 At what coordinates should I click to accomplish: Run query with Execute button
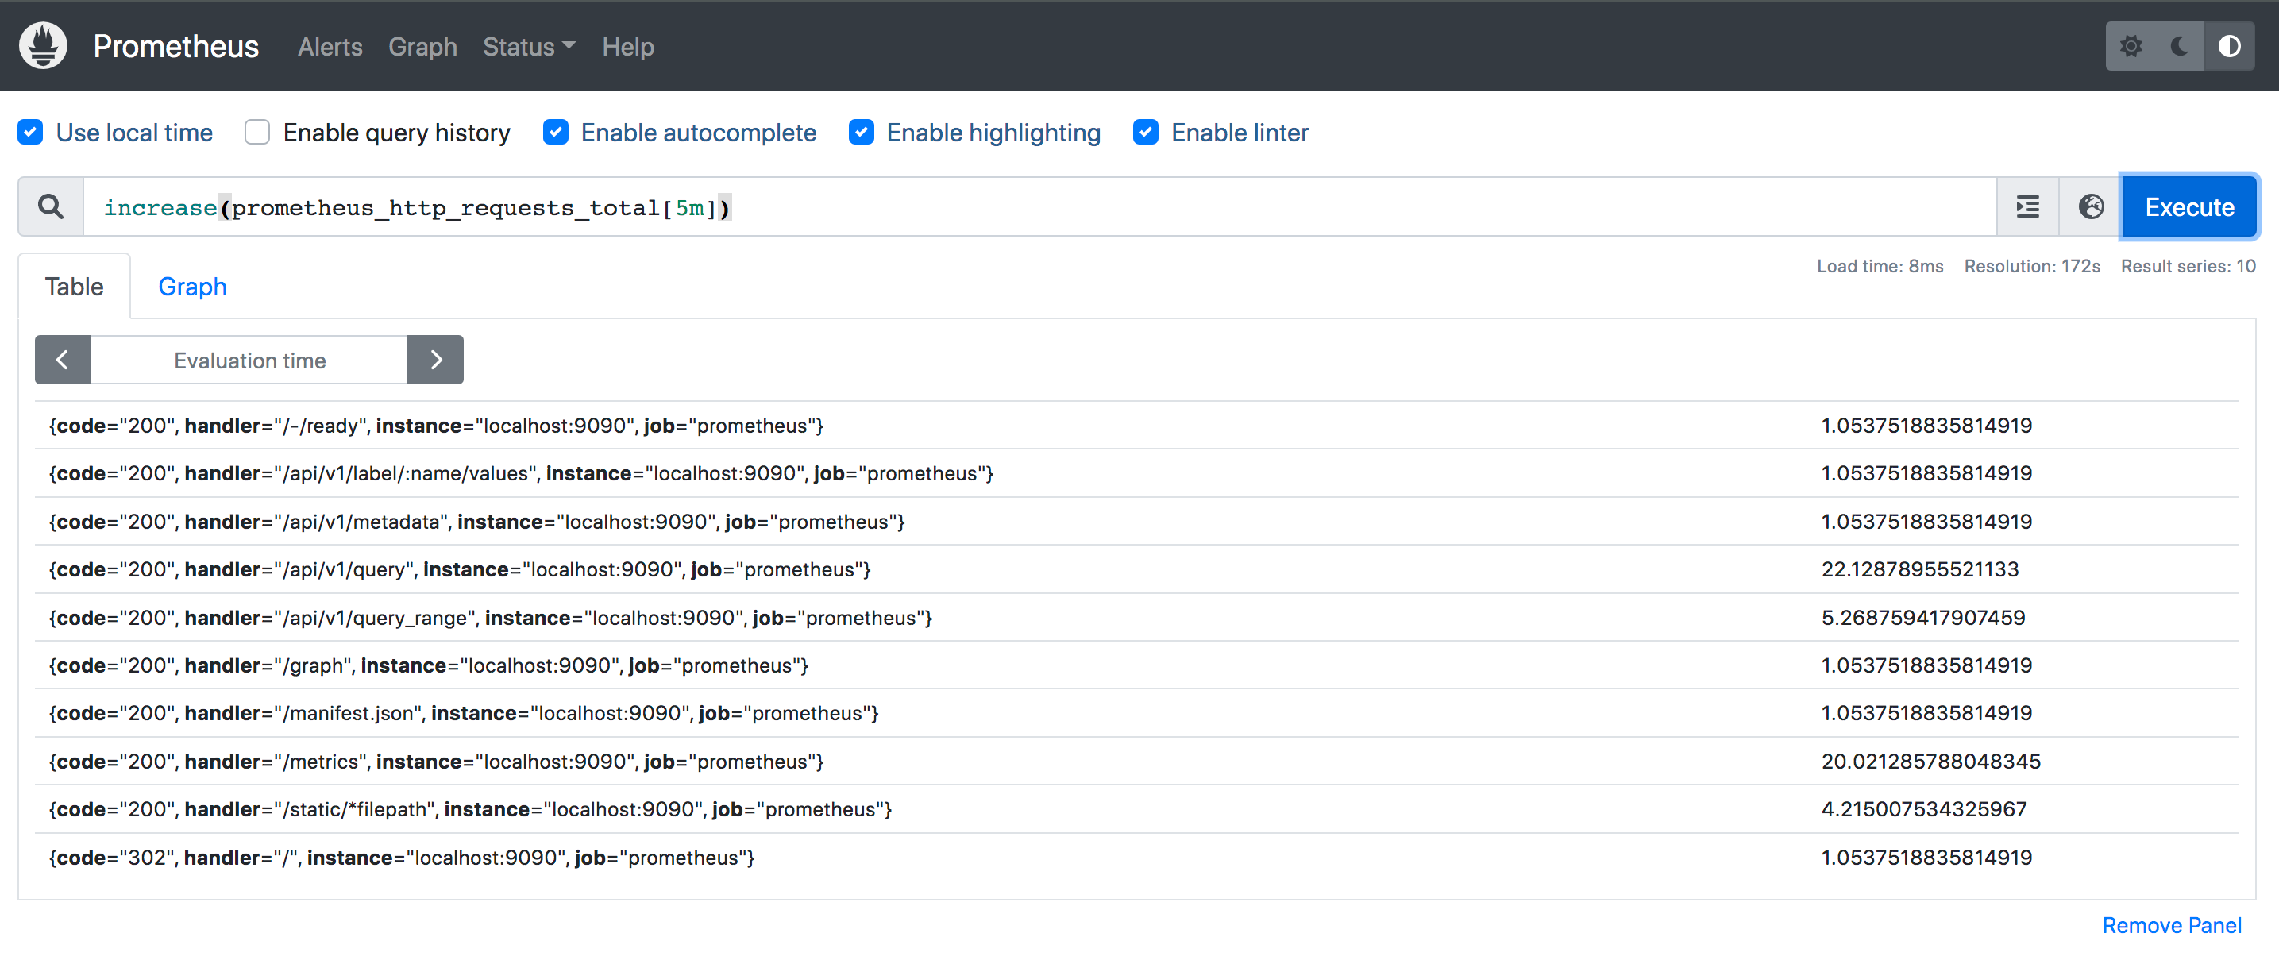[x=2188, y=207]
